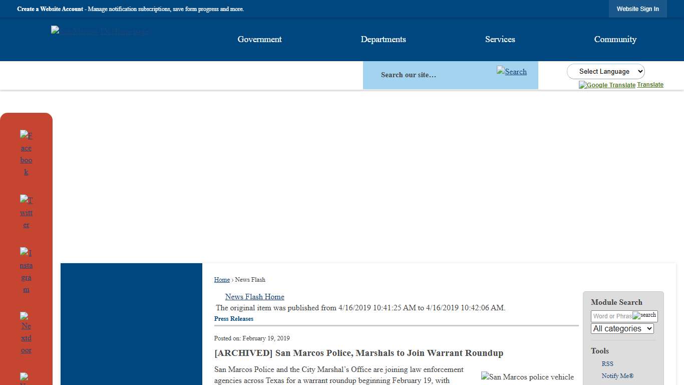The width and height of the screenshot is (684, 385).
Task: Click the Module Search magnifier icon
Action: click(x=644, y=315)
